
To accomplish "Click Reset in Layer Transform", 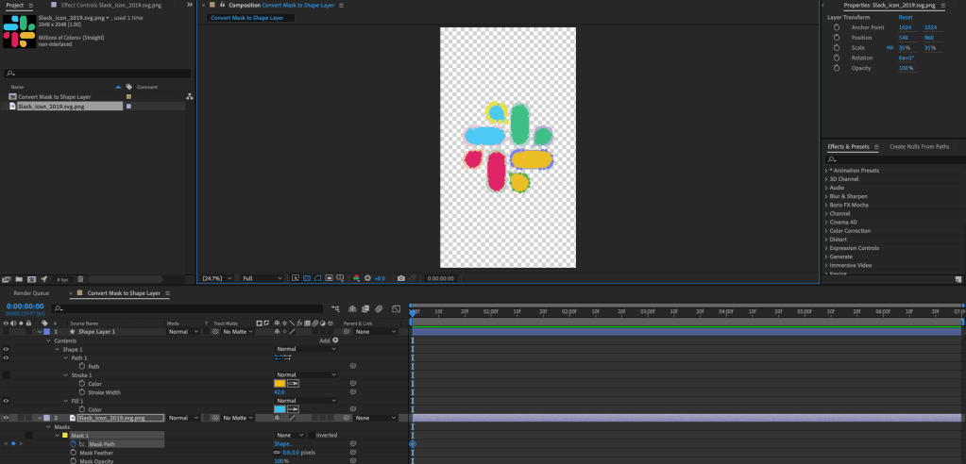I will 905,17.
